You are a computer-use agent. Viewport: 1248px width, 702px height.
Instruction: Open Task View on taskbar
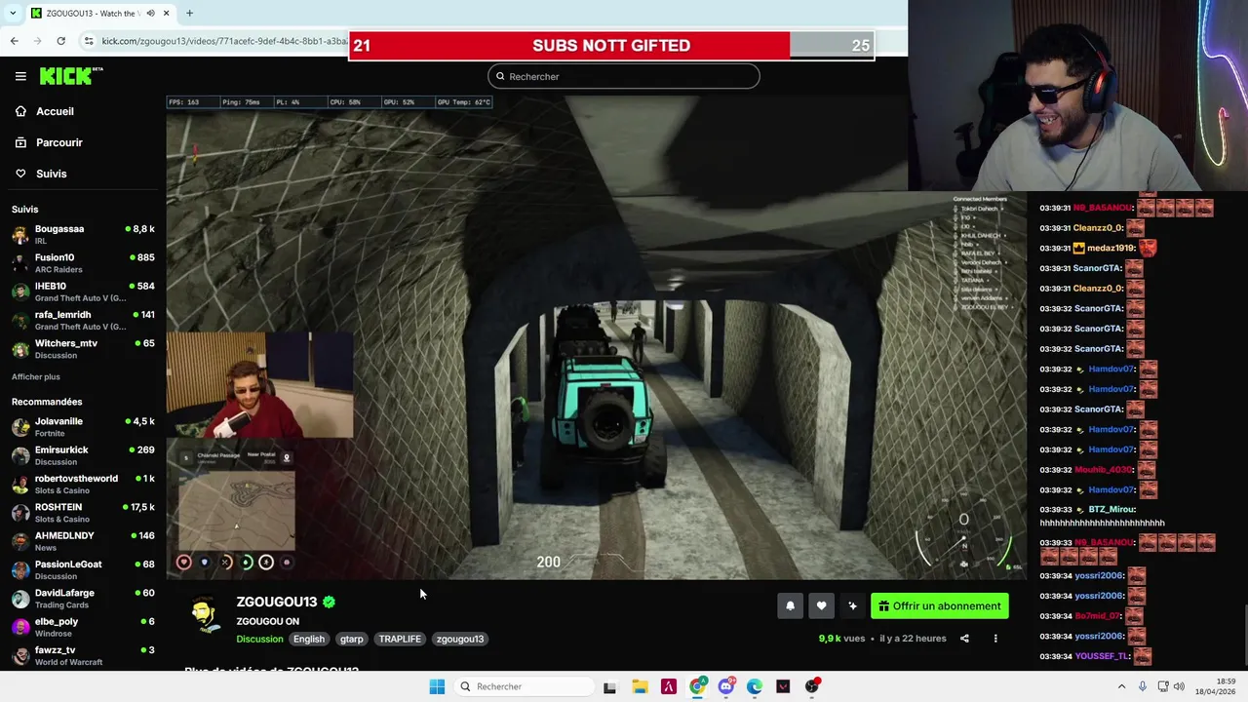[609, 686]
